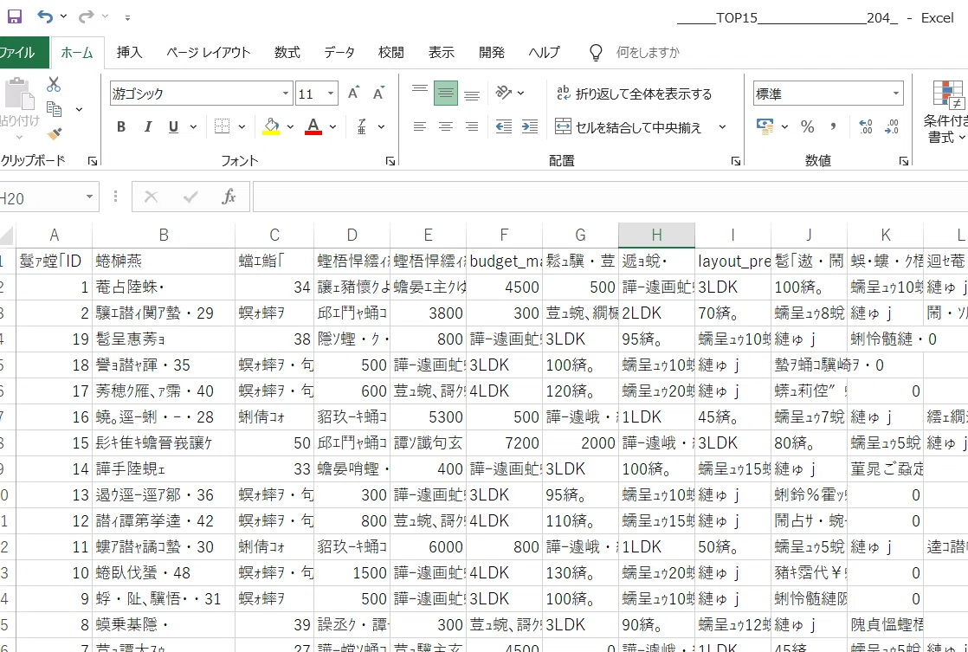968x652 pixels.
Task: Apply the yellow fill color bucket
Action: tap(271, 126)
